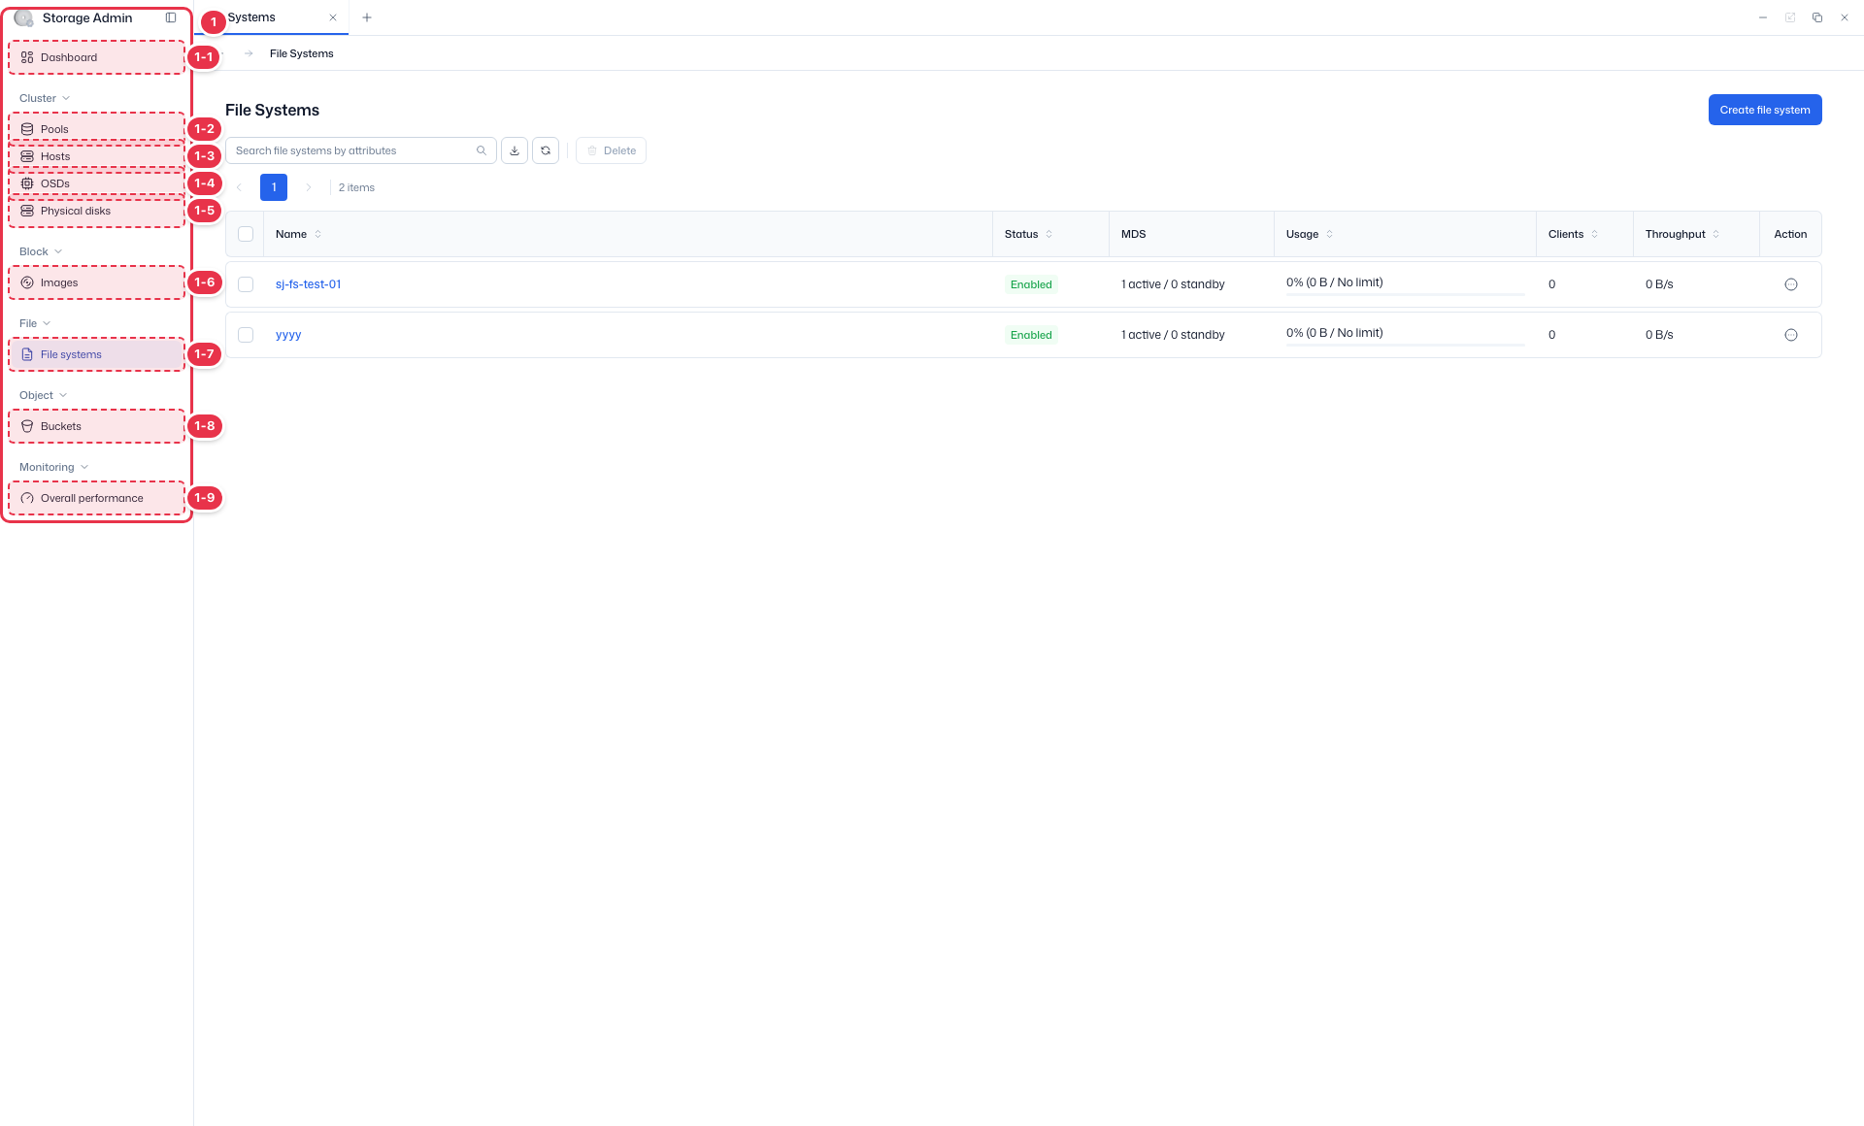Open the sj-fs-test-01 file system link

(308, 284)
